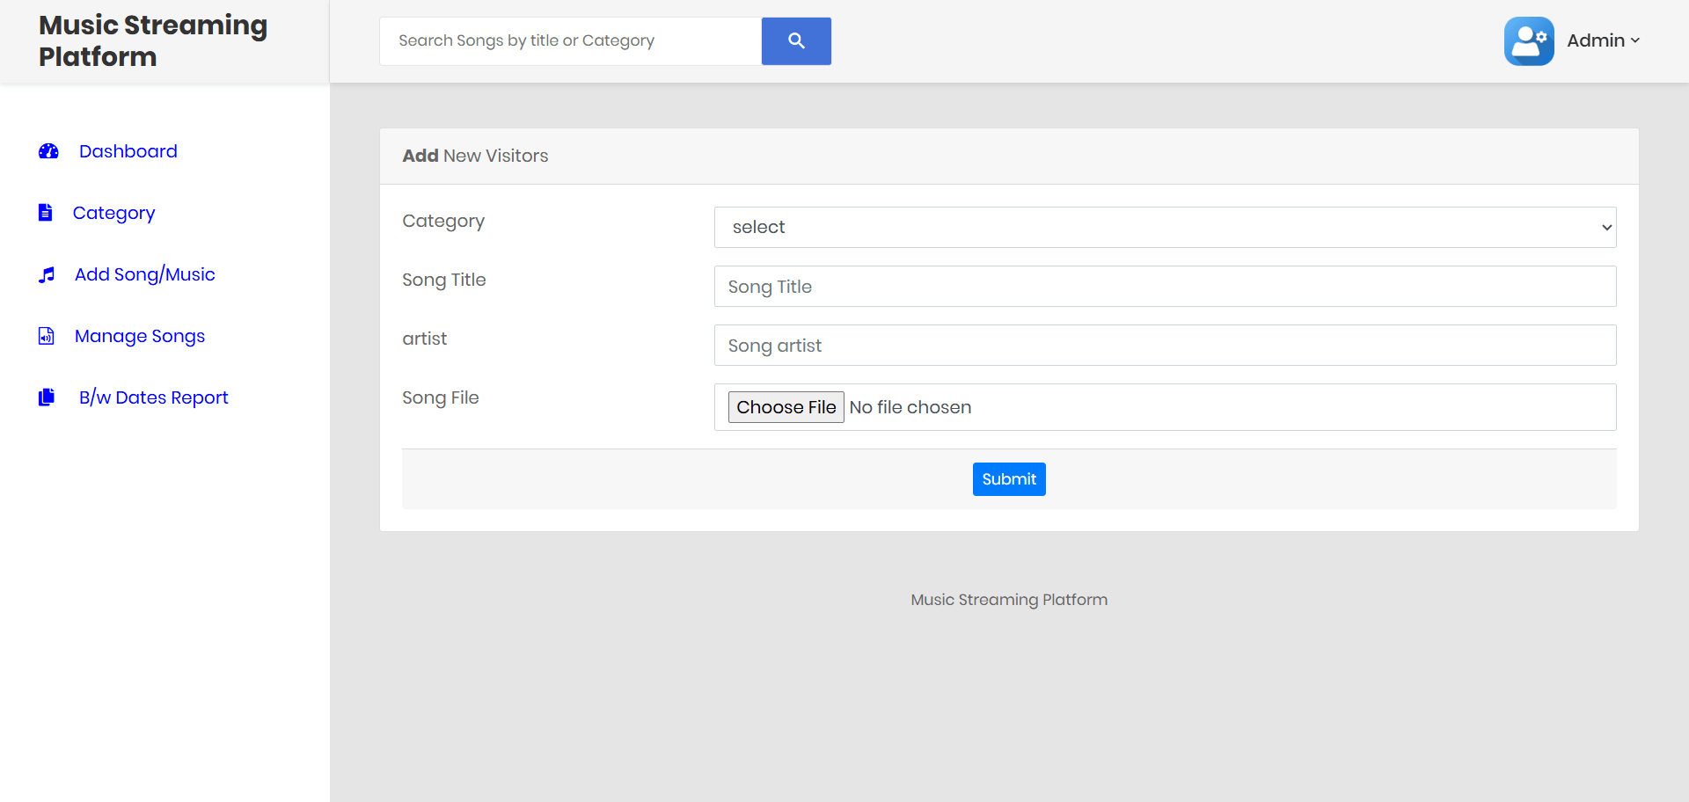The height and width of the screenshot is (802, 1689).
Task: Click the search magnifier button
Action: point(795,40)
